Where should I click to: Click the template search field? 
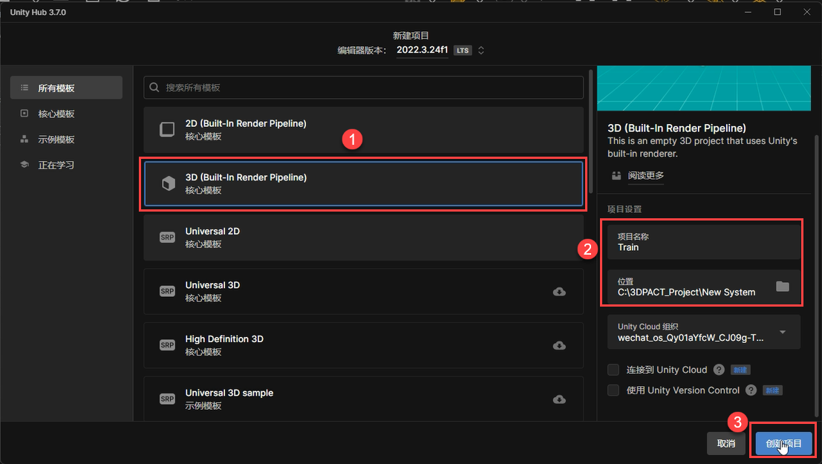pos(363,88)
